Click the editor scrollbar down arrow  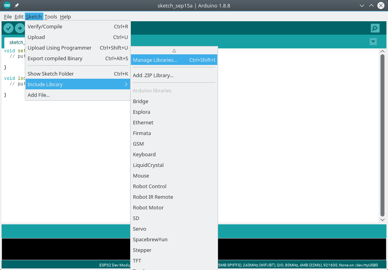click(x=382, y=220)
